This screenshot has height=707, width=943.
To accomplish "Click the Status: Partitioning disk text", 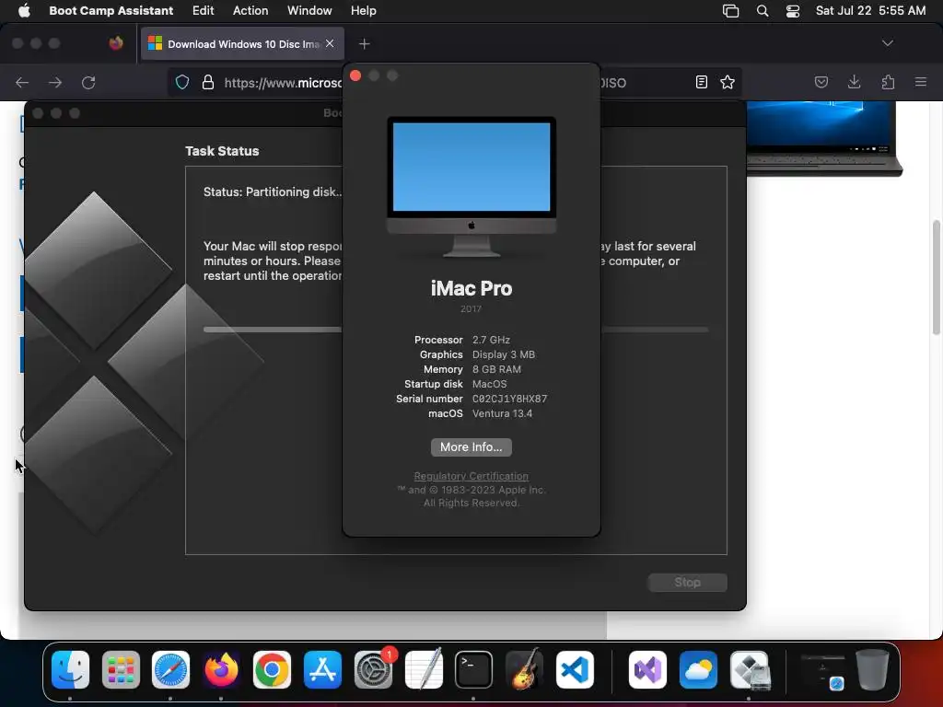I will [273, 191].
